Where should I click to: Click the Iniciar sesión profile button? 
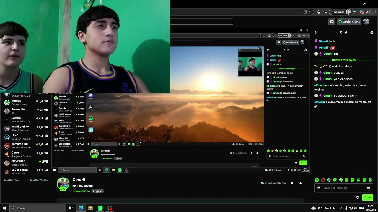point(340,12)
